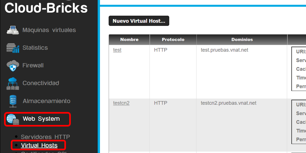
Task: Select Conectividad in the sidebar
Action: [x=41, y=83]
